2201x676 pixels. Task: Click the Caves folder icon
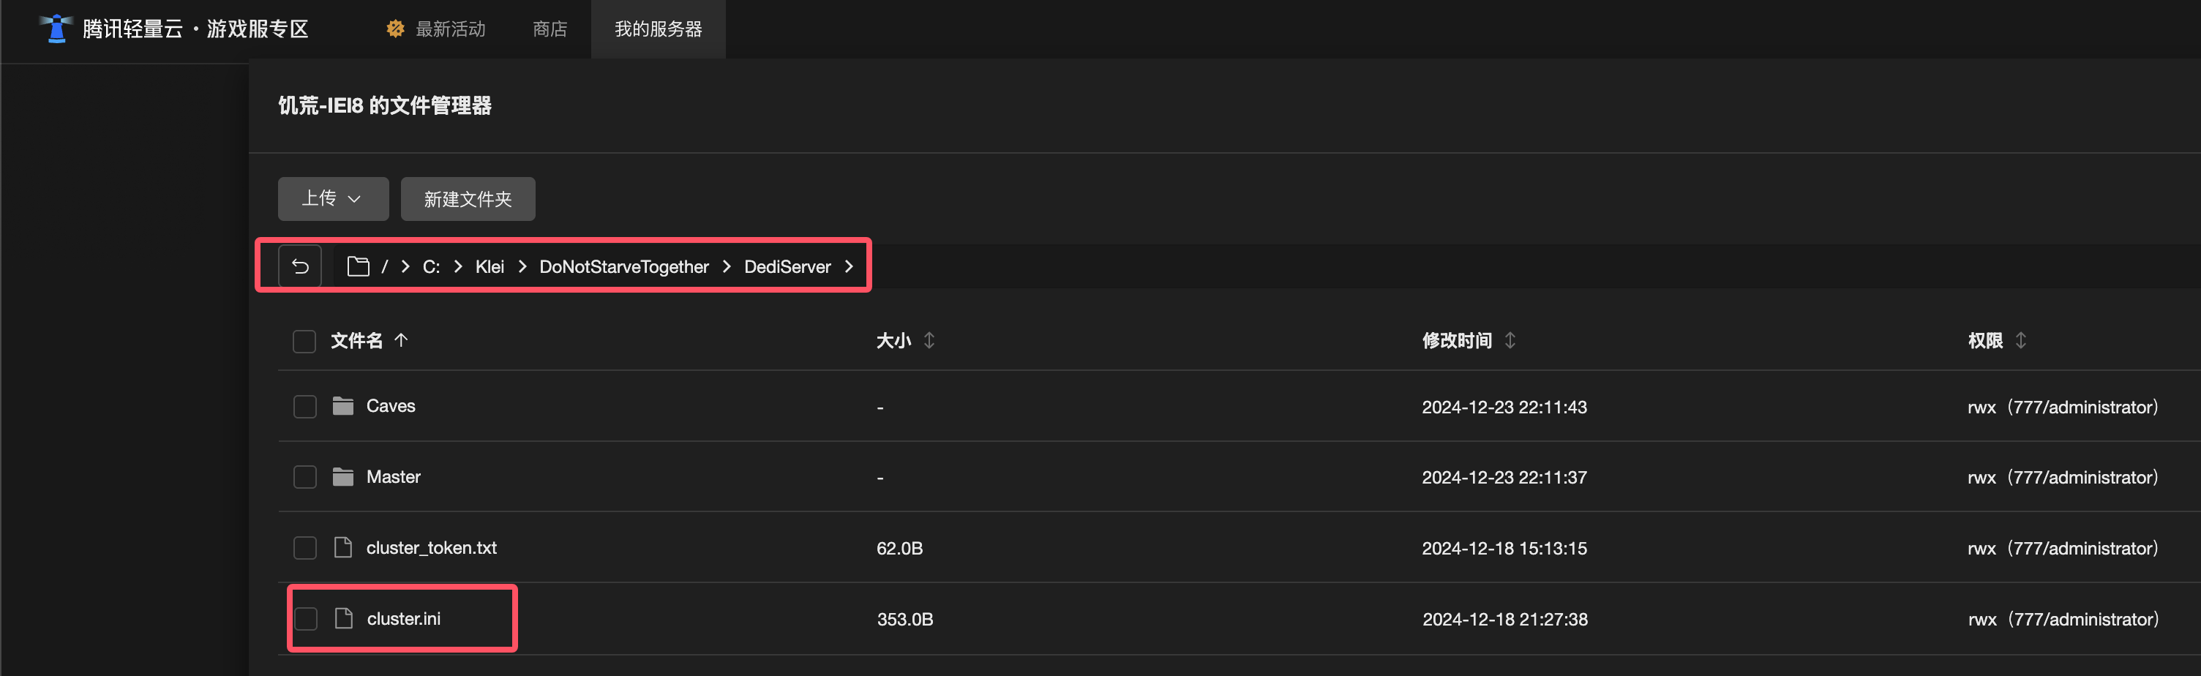click(x=342, y=406)
